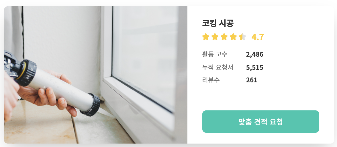Select the 2,486 active pros count
Screen dimensions: 337x147
pos(254,55)
